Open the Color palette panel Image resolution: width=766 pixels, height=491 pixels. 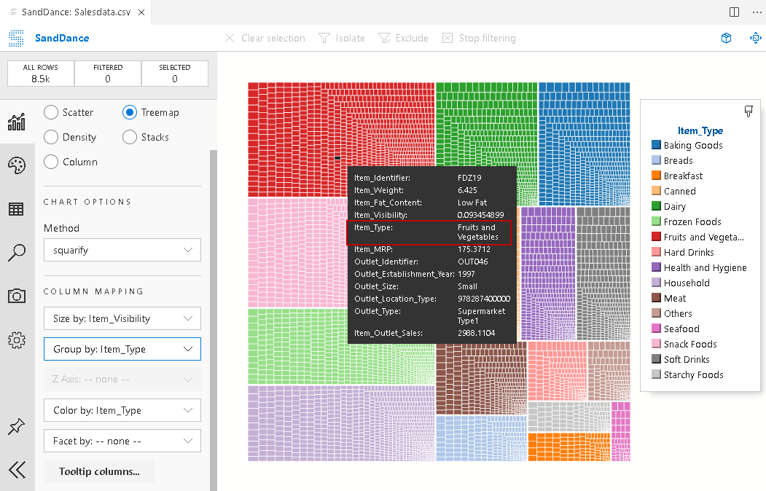tap(16, 165)
